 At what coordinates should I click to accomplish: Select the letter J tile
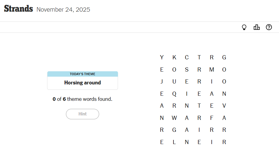[x=162, y=82]
